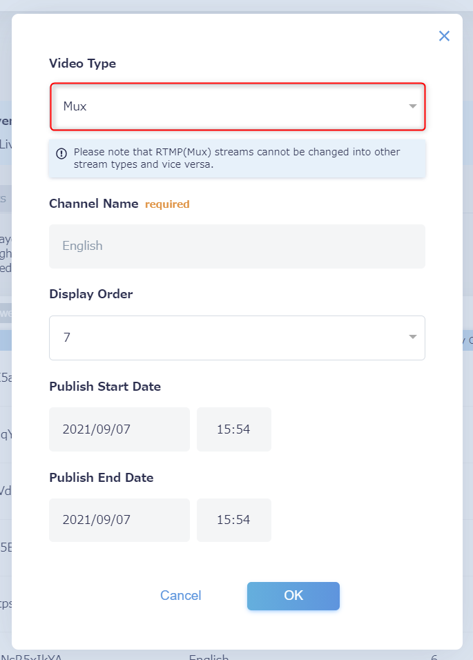Image resolution: width=473 pixels, height=660 pixels.
Task: Open the Display Order dropdown showing 7
Action: 238,338
